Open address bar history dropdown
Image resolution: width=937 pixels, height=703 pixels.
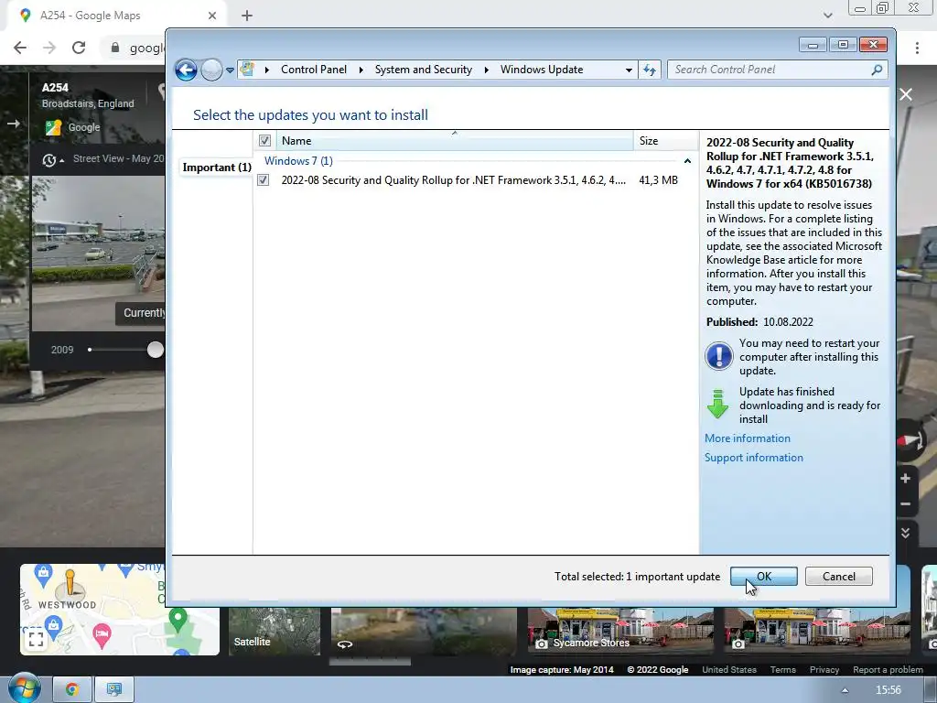click(x=629, y=70)
